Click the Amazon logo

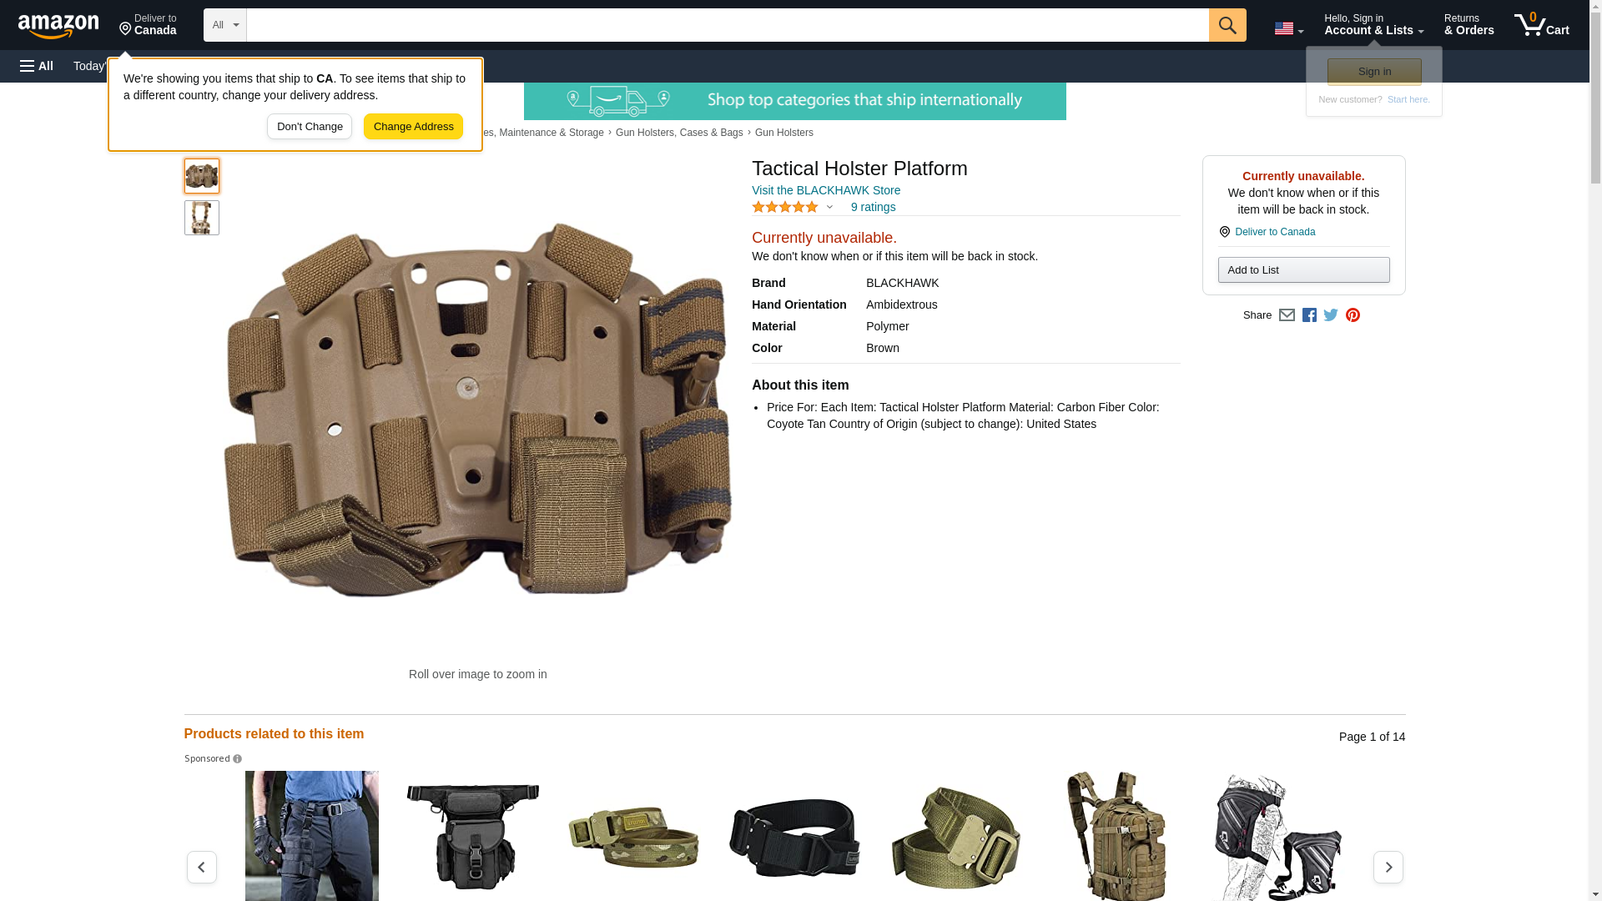click(58, 27)
